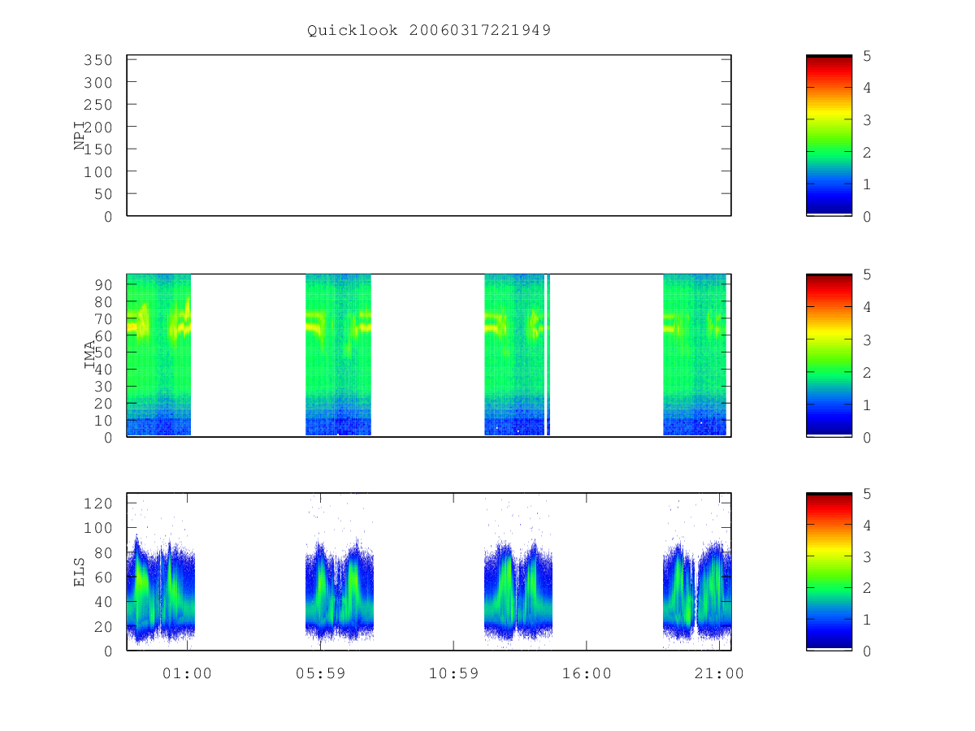Click IMA data block before 01:00
The height and width of the screenshot is (731, 975).
pyautogui.click(x=158, y=355)
